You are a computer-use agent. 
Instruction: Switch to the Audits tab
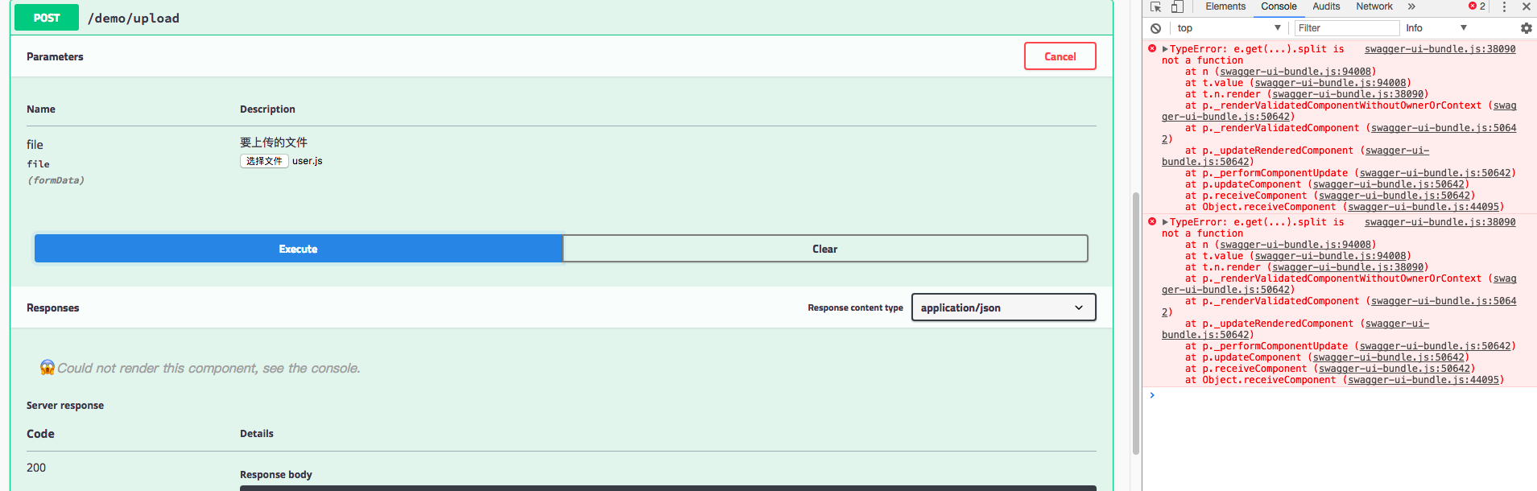tap(1326, 6)
